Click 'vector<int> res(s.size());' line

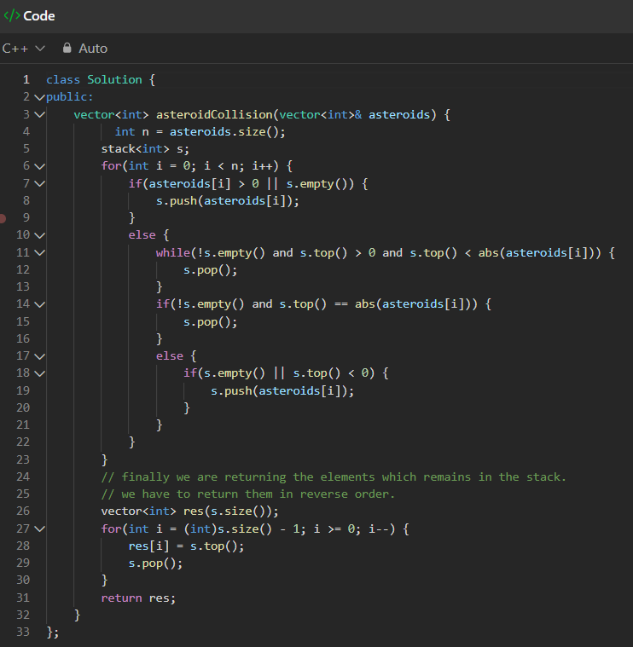(x=190, y=511)
